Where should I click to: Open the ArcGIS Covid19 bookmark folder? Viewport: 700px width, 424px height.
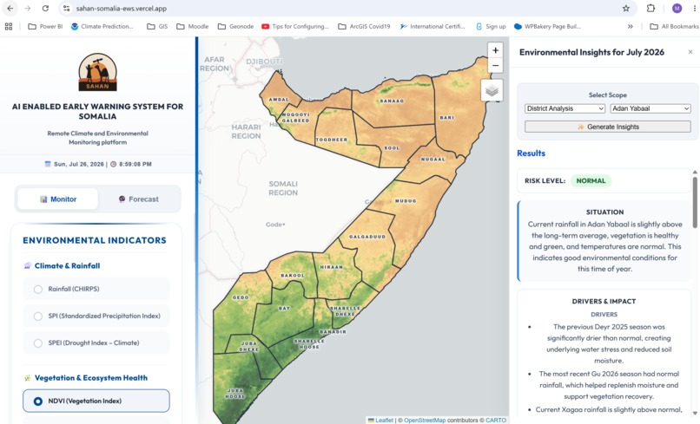click(x=364, y=26)
